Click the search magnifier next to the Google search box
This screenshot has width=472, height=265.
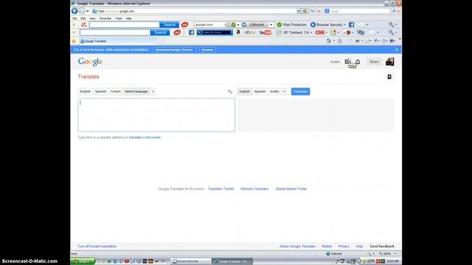[x=393, y=11]
